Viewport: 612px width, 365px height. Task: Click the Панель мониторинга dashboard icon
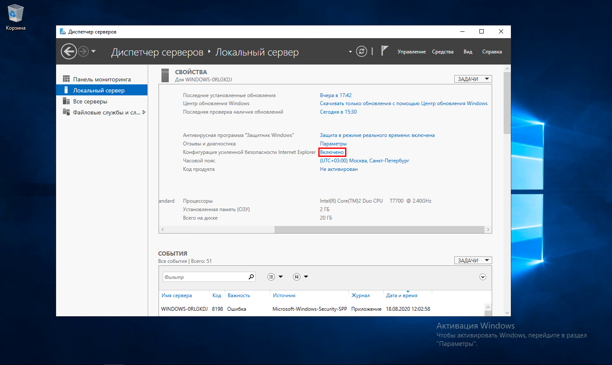[x=66, y=79]
